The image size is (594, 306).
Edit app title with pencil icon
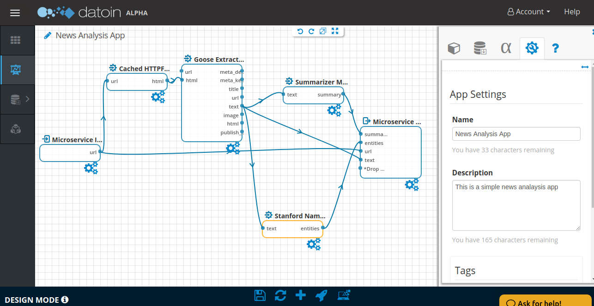click(x=48, y=35)
